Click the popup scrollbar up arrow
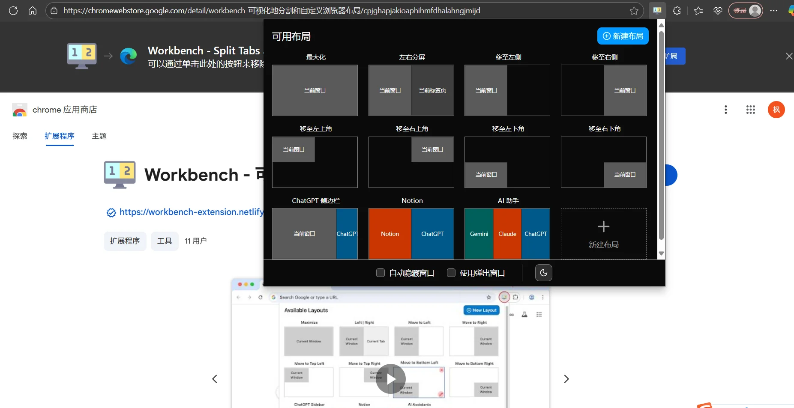 [661, 25]
